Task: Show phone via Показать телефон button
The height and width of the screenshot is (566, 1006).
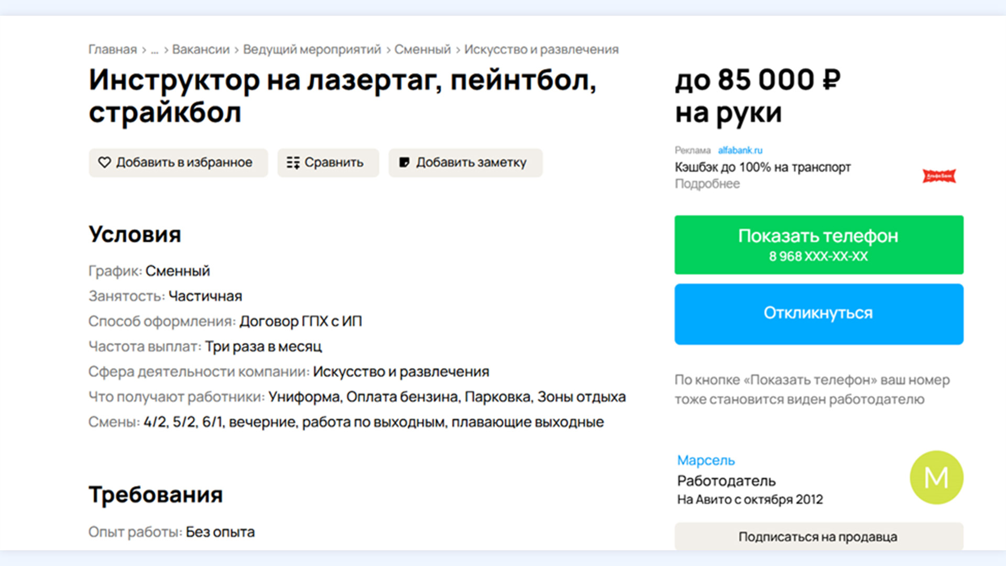Action: [819, 245]
